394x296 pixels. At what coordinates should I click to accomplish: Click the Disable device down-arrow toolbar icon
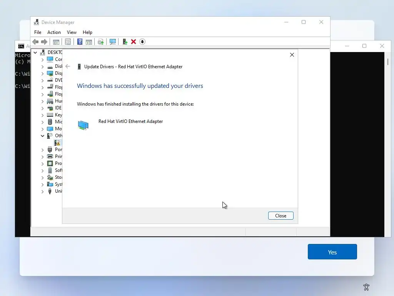tap(142, 42)
